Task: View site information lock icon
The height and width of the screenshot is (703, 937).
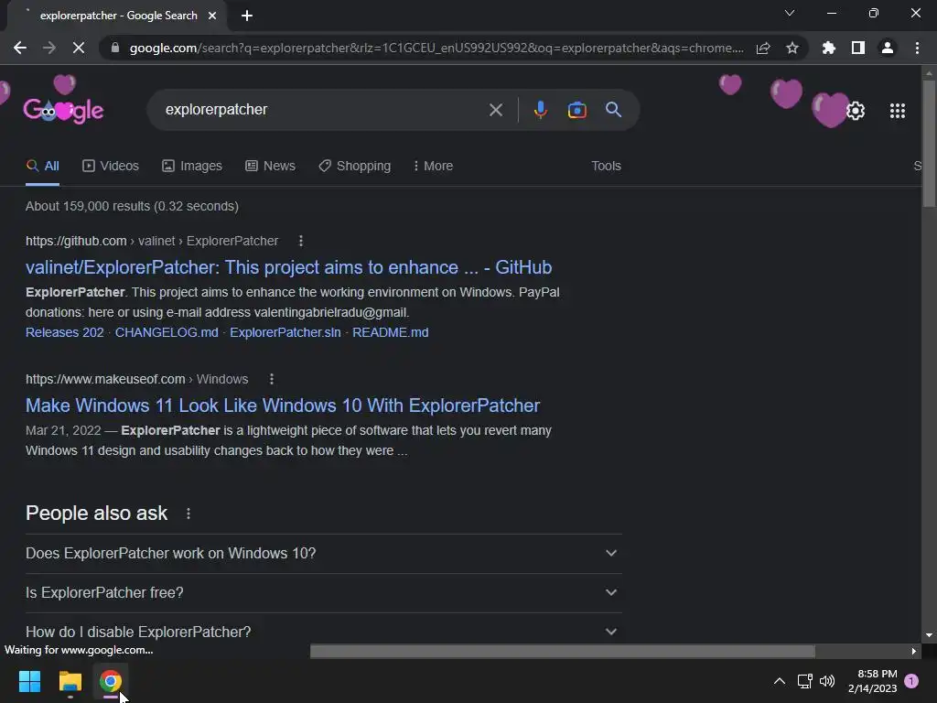Action: tap(114, 48)
